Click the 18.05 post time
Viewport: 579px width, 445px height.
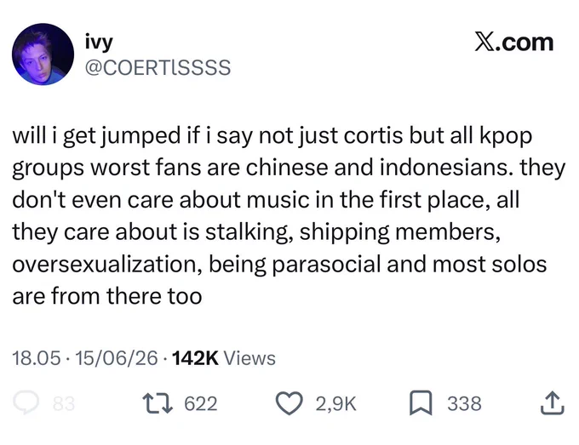click(36, 358)
